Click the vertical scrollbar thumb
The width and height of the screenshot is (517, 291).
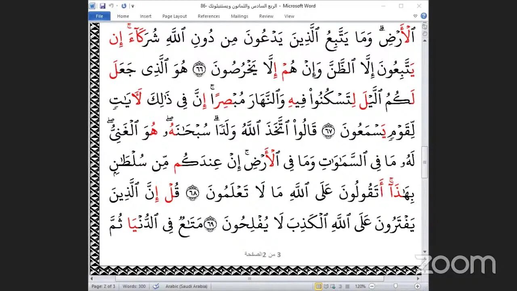[425, 162]
